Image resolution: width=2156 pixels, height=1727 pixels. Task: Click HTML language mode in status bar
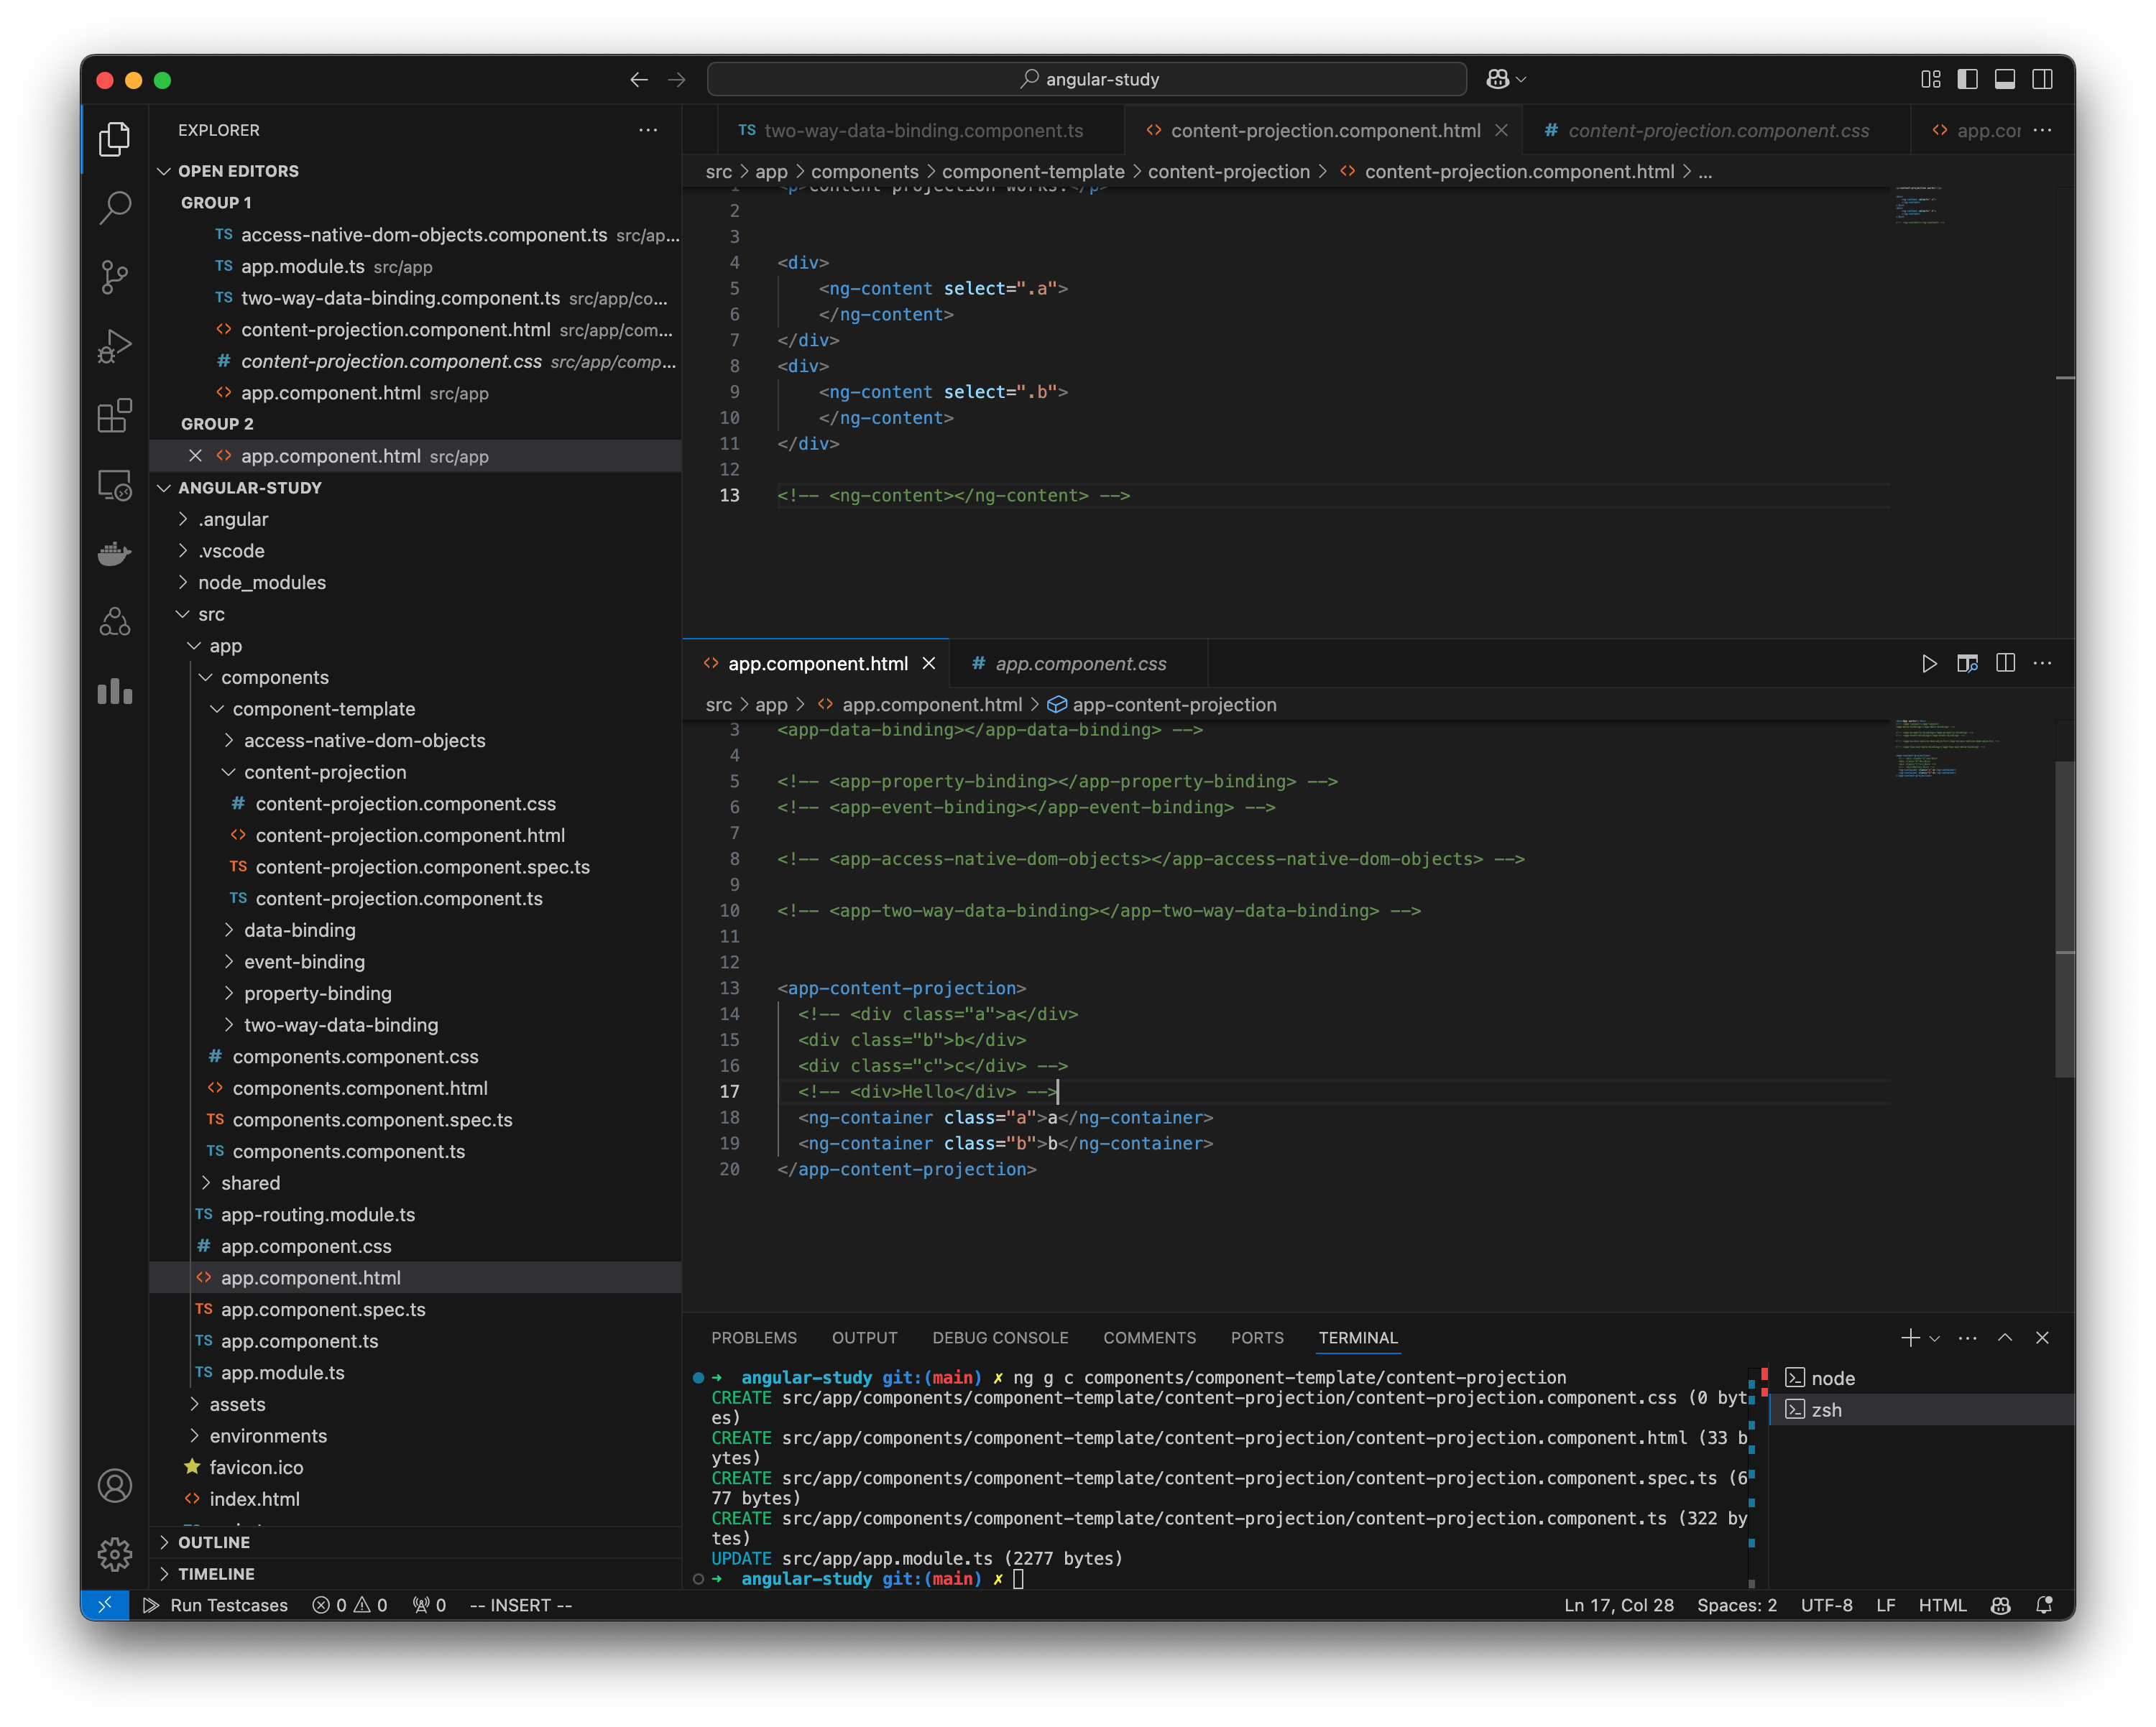click(1942, 1605)
